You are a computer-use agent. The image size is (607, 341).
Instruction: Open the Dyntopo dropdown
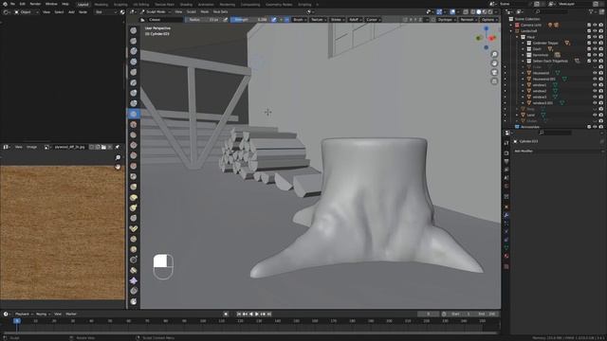447,20
